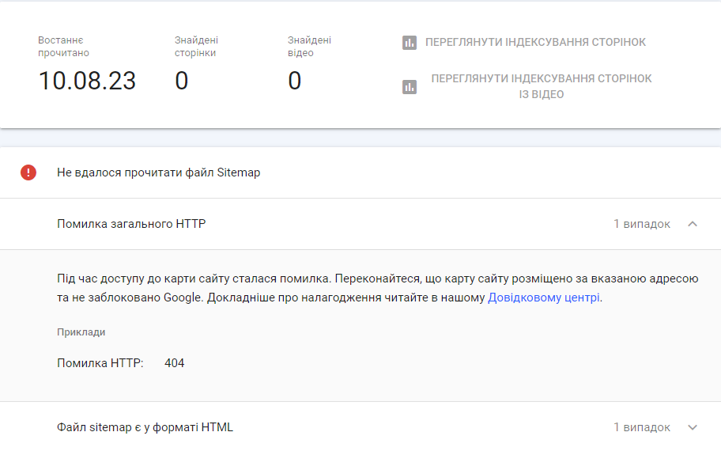Select the last read date 10.08.23
Image resolution: width=721 pixels, height=451 pixels.
coord(87,81)
